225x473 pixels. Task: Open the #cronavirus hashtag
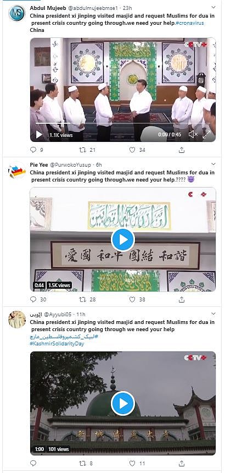[189, 23]
